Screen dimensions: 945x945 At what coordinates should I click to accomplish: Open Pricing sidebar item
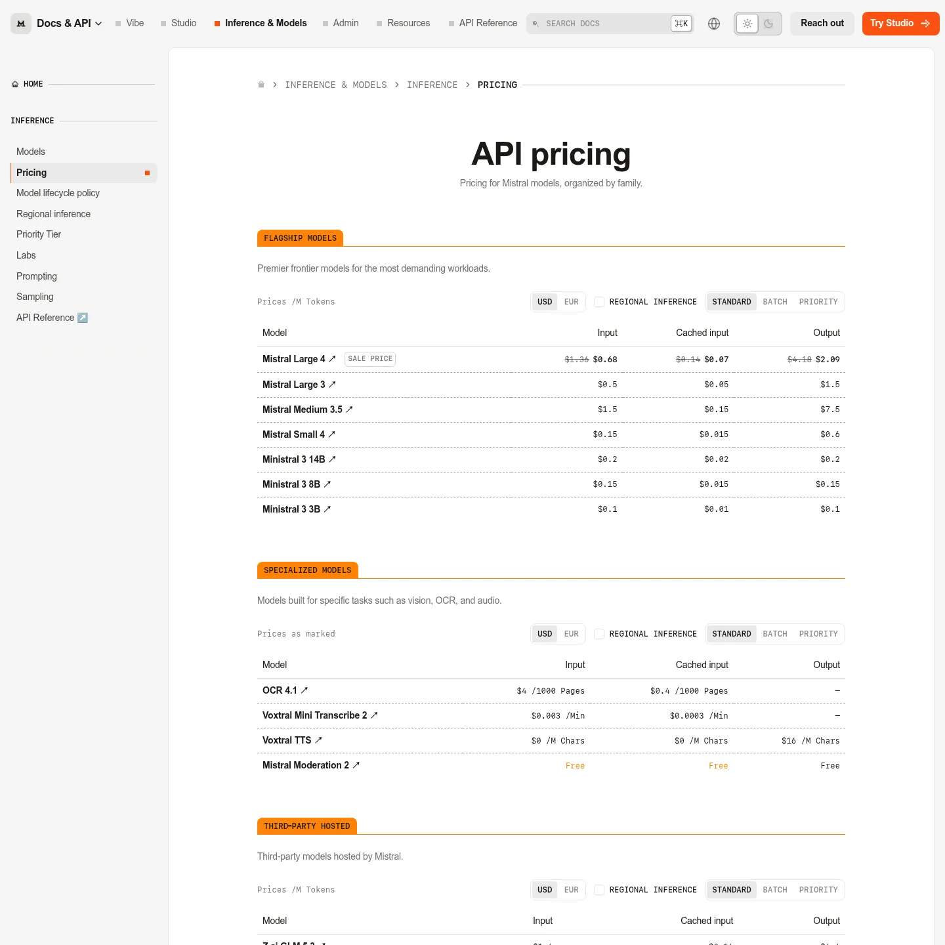(x=84, y=173)
